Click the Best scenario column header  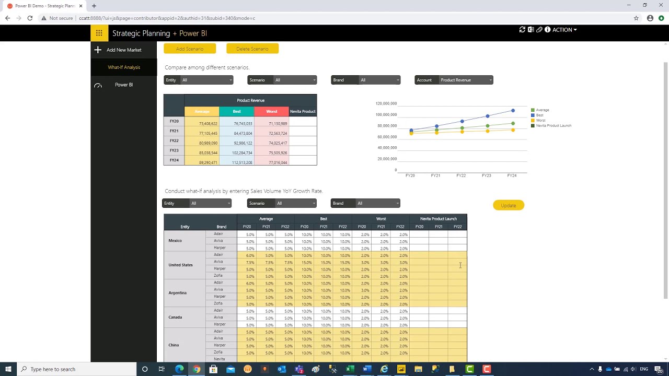(x=237, y=111)
